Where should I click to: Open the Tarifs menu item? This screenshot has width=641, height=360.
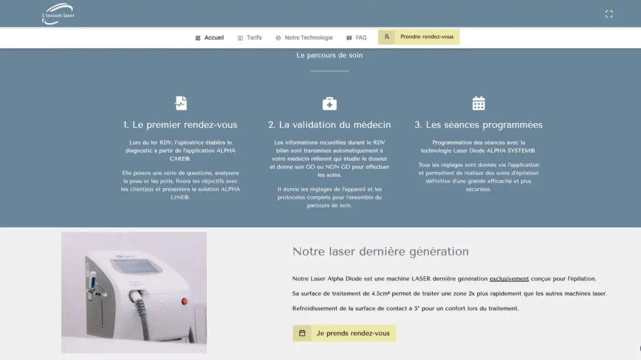click(254, 37)
